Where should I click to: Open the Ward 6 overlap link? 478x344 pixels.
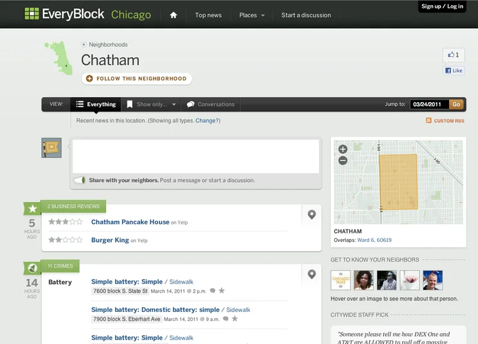365,240
